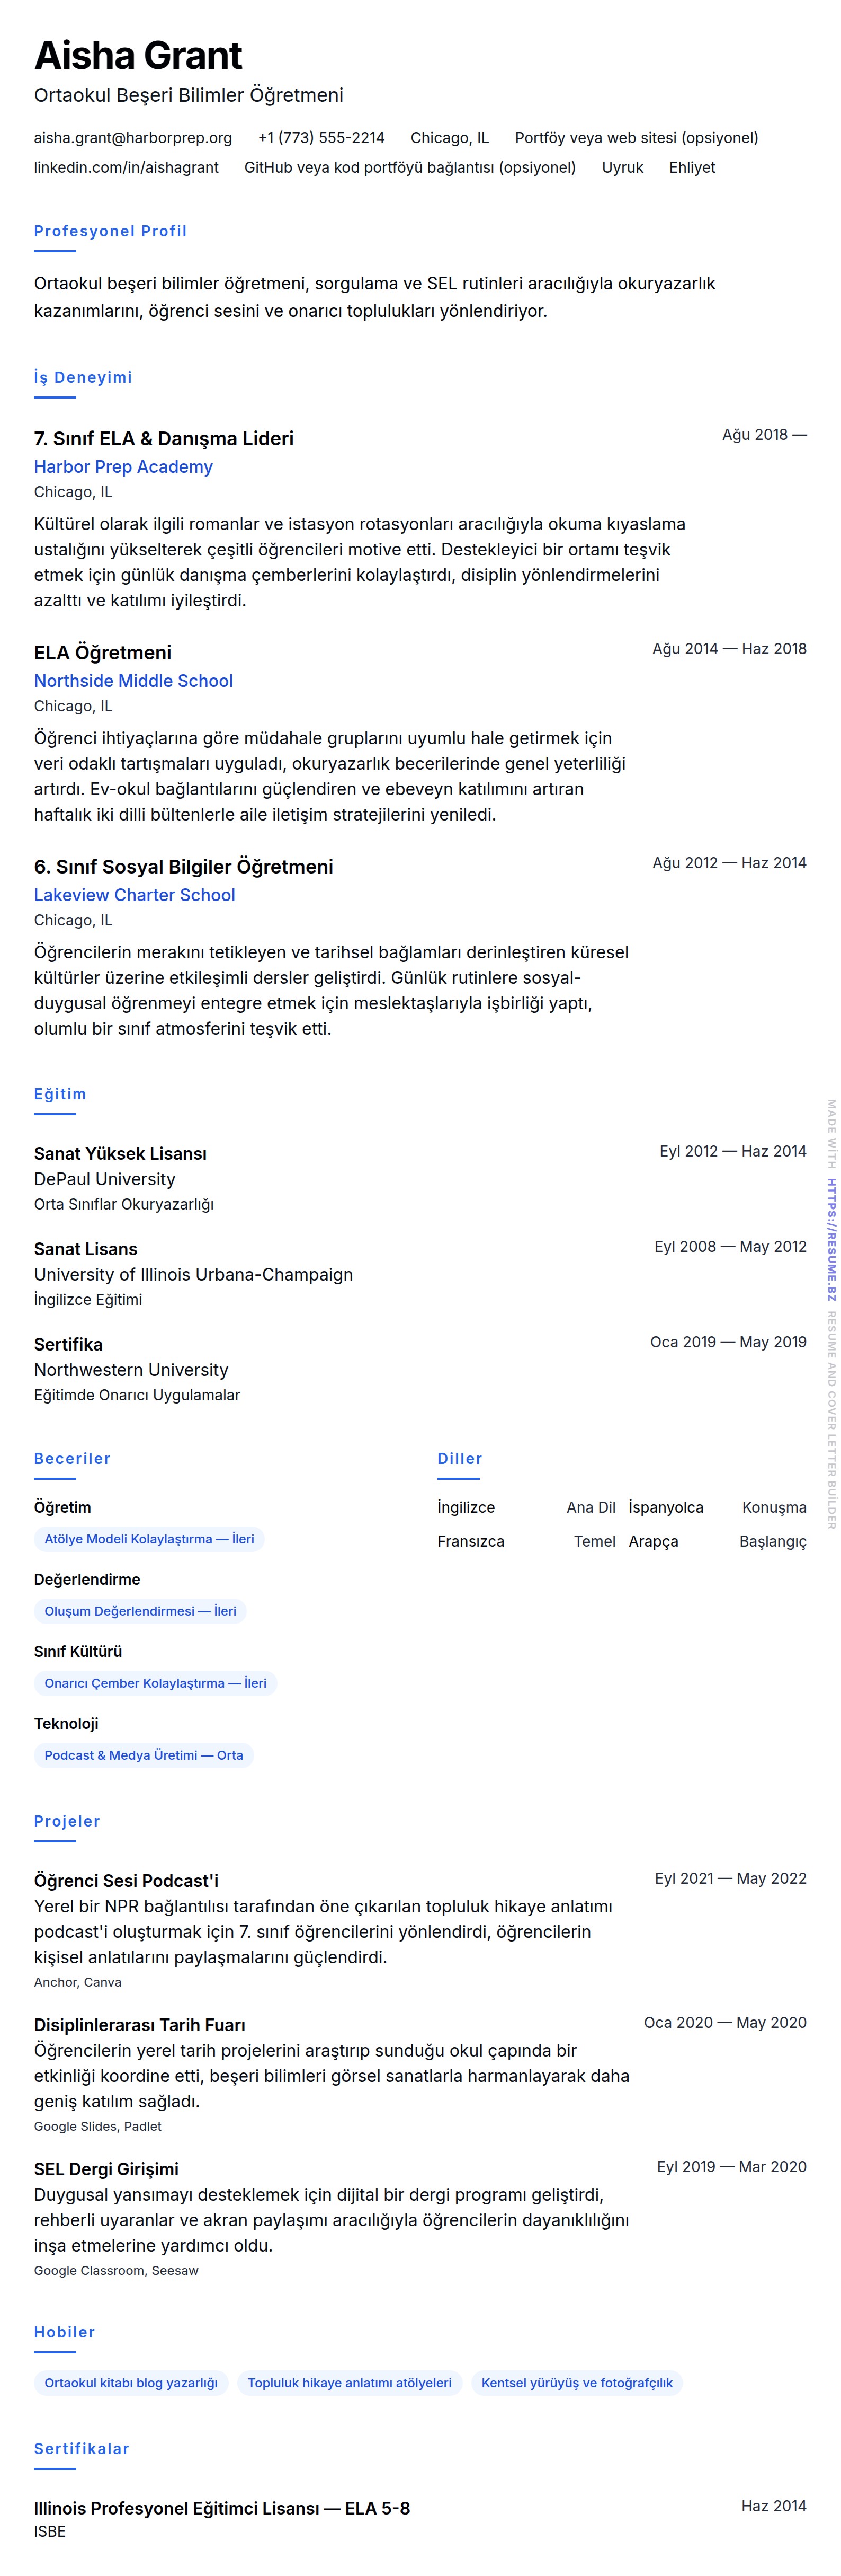
Task: Click the phone number +1 (773) 555-2214
Action: tap(320, 138)
